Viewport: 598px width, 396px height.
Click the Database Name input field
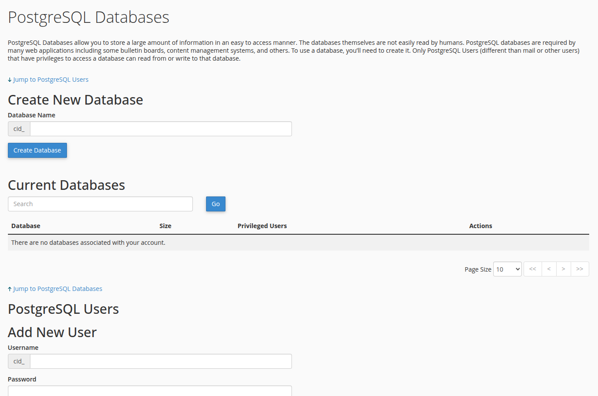161,129
